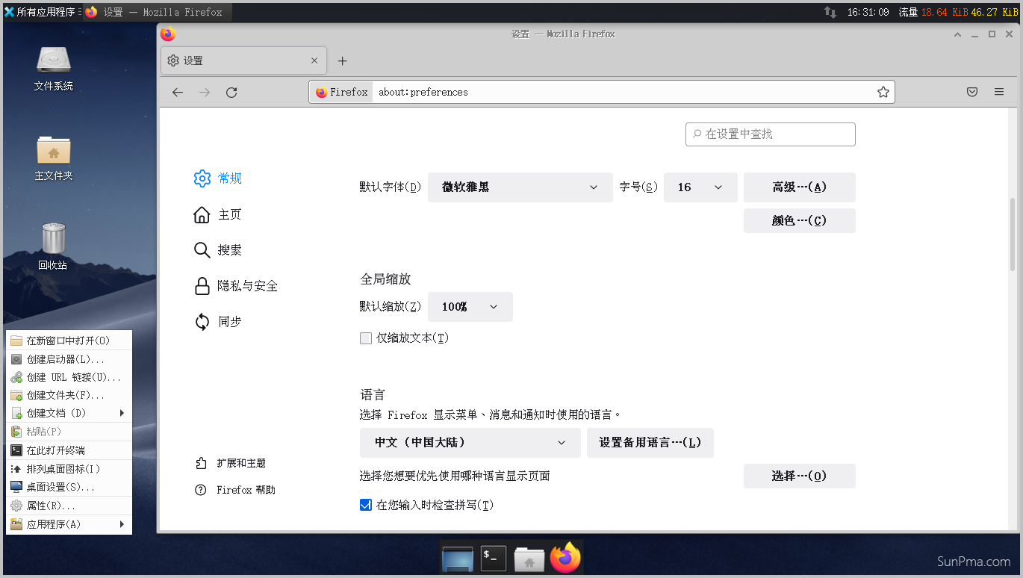Click the 在设置中查找 search field
The height and width of the screenshot is (578, 1023).
click(x=770, y=134)
